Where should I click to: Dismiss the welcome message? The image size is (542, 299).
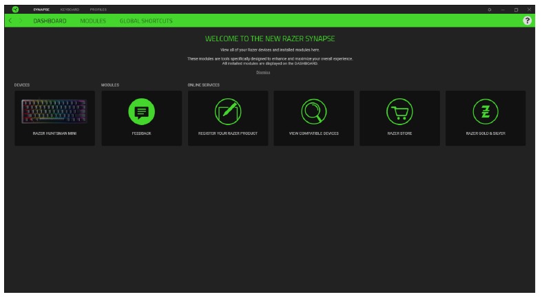coord(263,72)
